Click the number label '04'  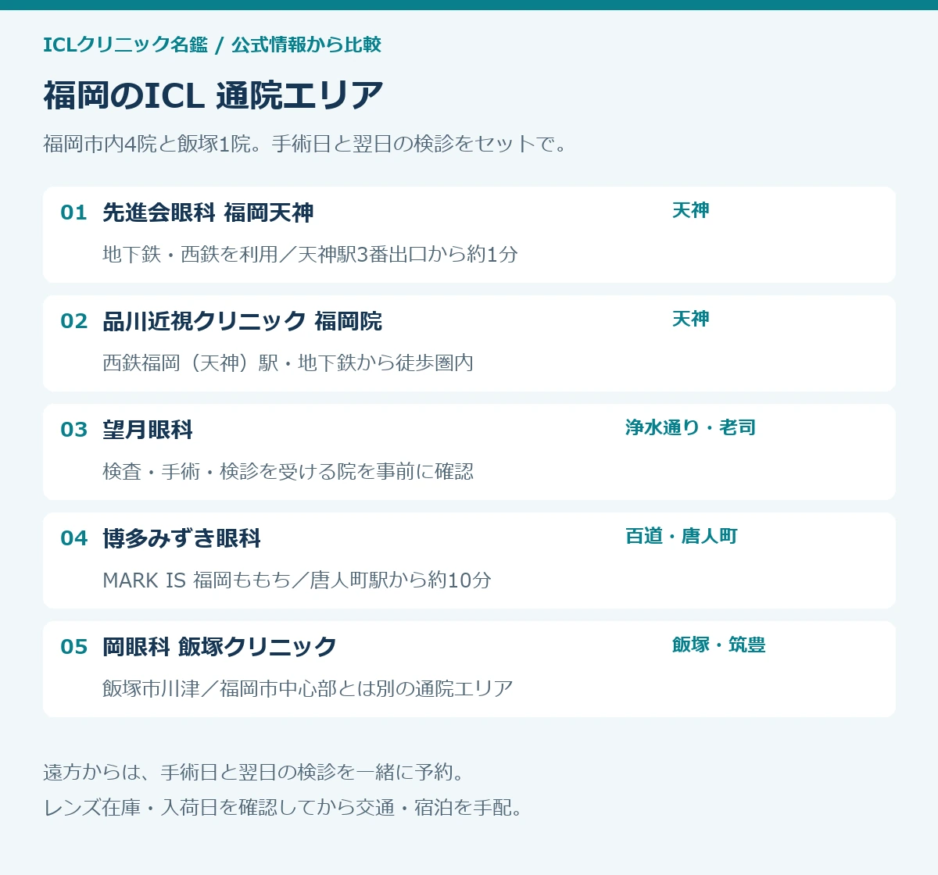point(73,538)
